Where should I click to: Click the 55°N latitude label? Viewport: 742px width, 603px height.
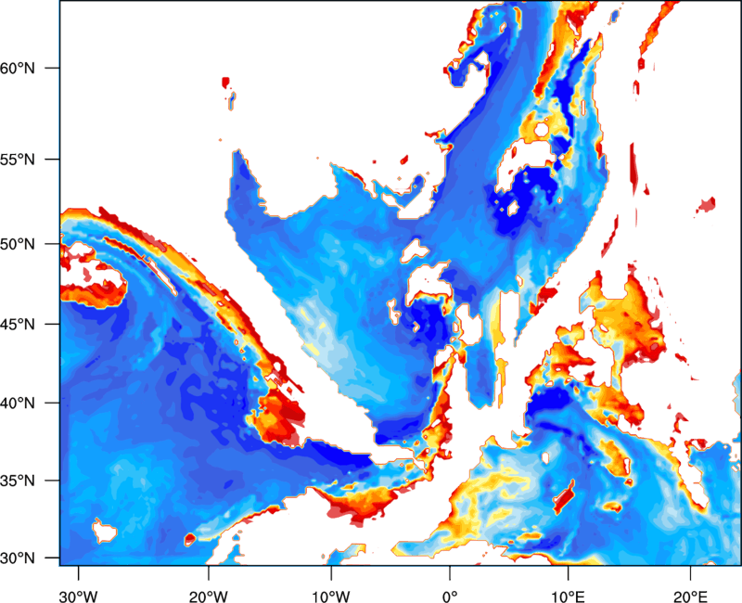pyautogui.click(x=18, y=160)
